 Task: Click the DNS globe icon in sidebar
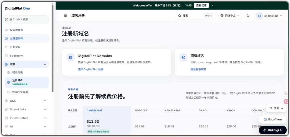(6, 101)
